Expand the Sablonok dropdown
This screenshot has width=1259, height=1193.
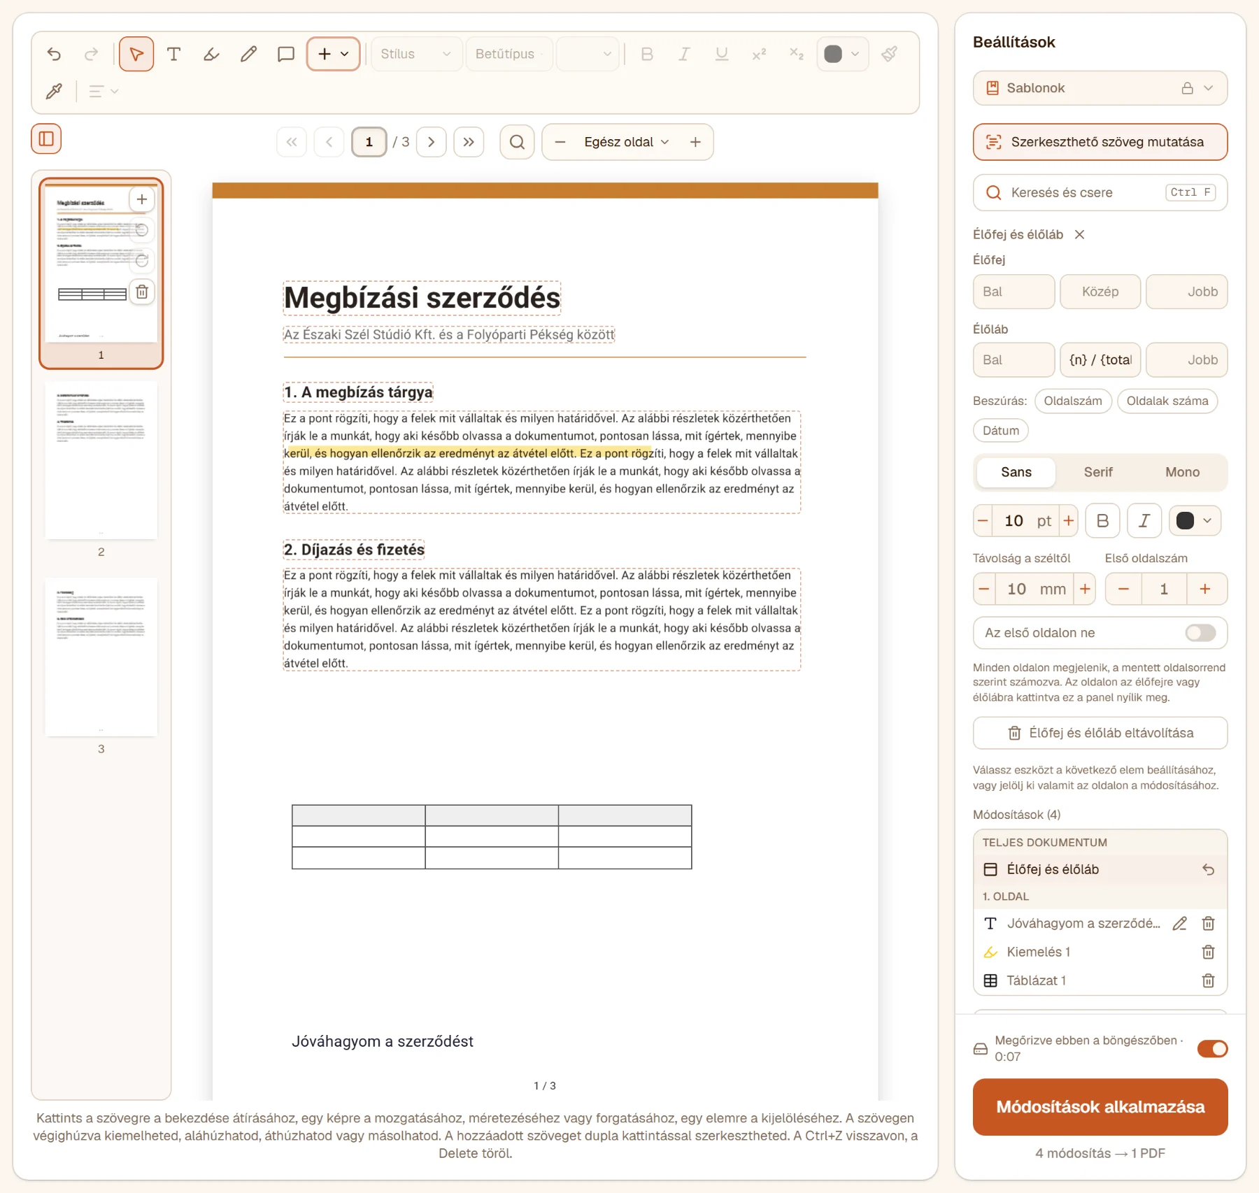[x=1100, y=88]
